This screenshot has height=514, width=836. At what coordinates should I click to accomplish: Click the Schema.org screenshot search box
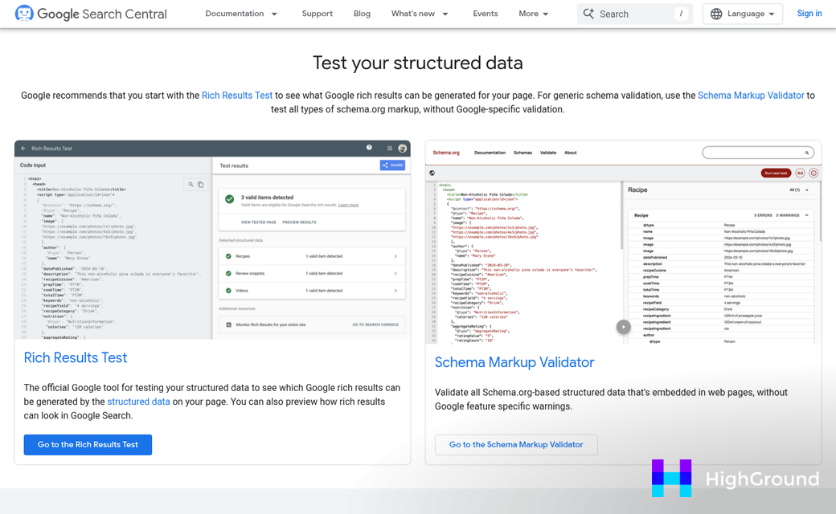pos(757,153)
